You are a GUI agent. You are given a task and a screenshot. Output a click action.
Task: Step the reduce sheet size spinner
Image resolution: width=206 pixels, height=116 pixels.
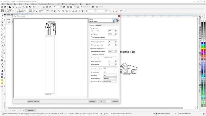click(x=116, y=42)
